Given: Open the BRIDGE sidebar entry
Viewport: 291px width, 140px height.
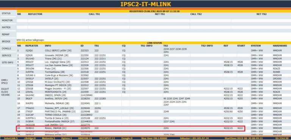Looking at the screenshot, I should pos(6,42).
